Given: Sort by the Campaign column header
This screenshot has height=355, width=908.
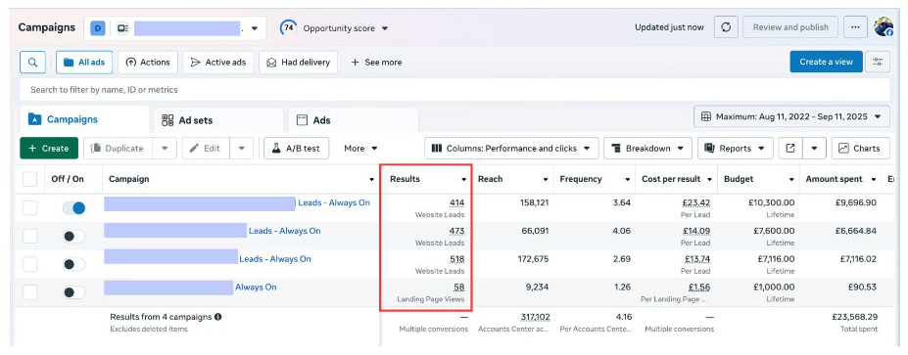Looking at the screenshot, I should [128, 179].
